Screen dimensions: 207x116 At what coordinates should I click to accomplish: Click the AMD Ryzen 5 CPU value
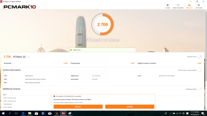29,76
